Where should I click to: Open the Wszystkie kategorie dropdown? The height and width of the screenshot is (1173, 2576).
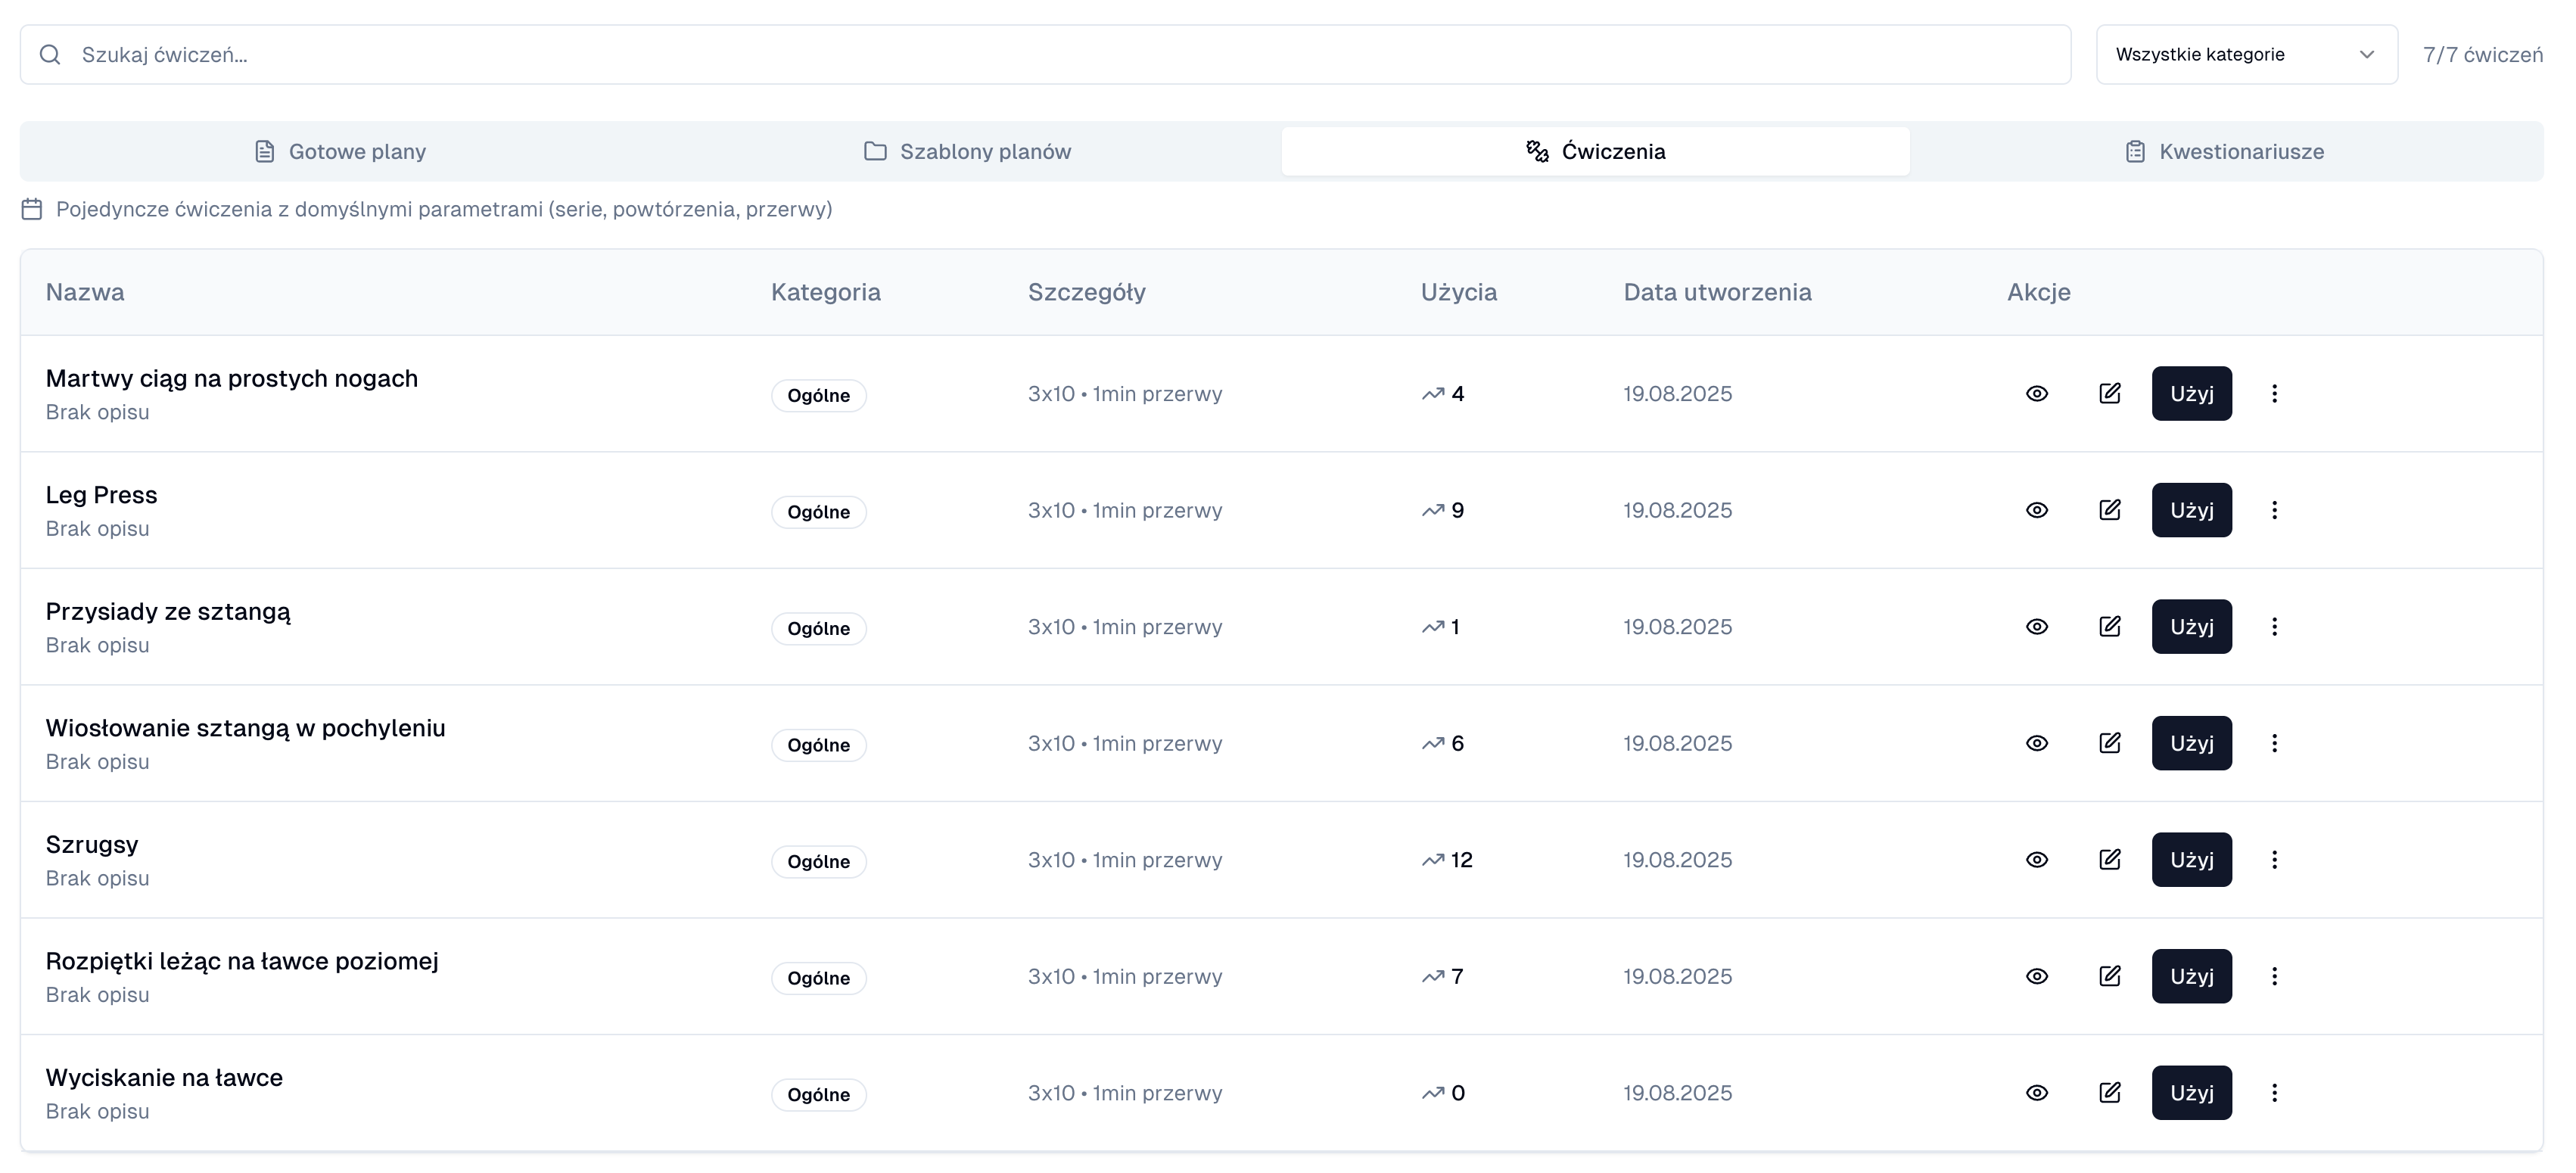click(x=2246, y=54)
